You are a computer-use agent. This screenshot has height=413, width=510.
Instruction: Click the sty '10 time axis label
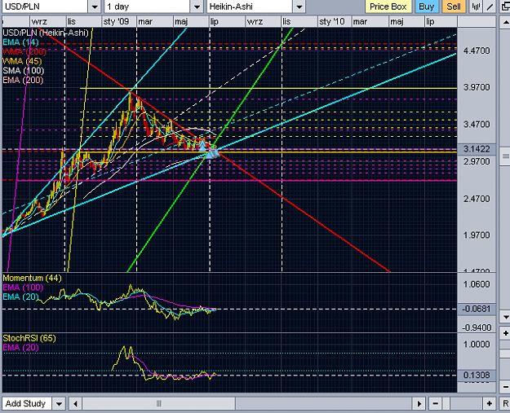pyautogui.click(x=332, y=22)
